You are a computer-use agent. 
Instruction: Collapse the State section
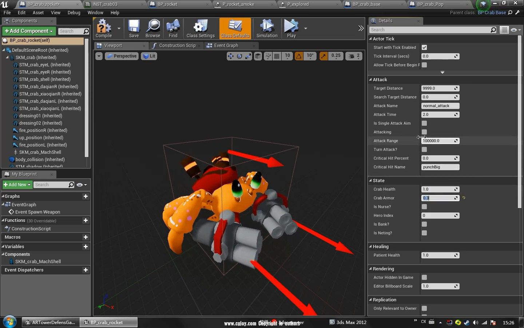point(371,180)
